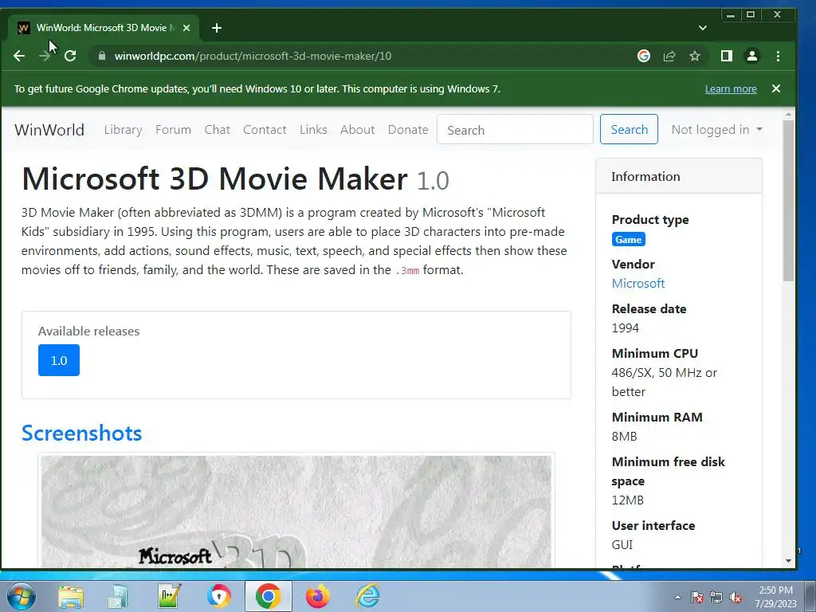Open Action Center flag icon

pos(697,597)
